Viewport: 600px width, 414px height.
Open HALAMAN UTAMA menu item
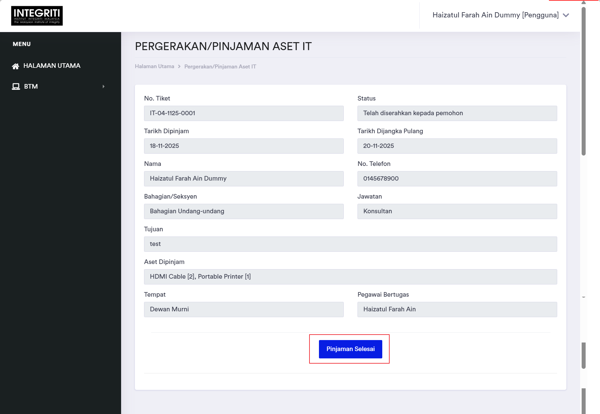pyautogui.click(x=52, y=66)
